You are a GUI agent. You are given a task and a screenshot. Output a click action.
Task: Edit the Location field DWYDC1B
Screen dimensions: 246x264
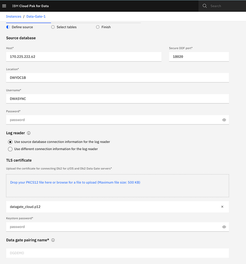[x=117, y=78]
